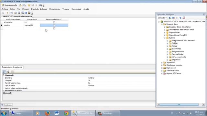Click the save diskette toolbar icon
The image size is (207, 116).
point(33,5)
